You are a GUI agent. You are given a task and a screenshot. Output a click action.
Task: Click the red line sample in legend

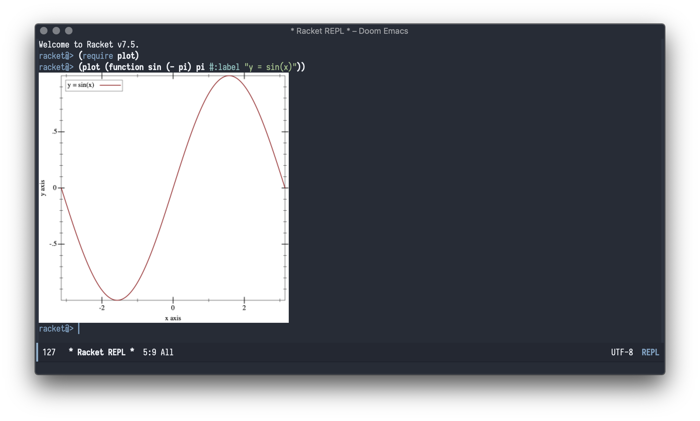[x=110, y=85]
